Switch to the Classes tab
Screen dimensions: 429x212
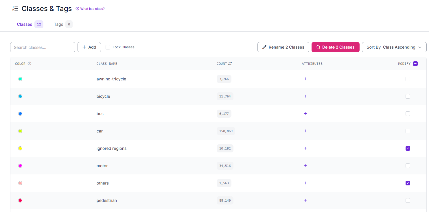30,24
